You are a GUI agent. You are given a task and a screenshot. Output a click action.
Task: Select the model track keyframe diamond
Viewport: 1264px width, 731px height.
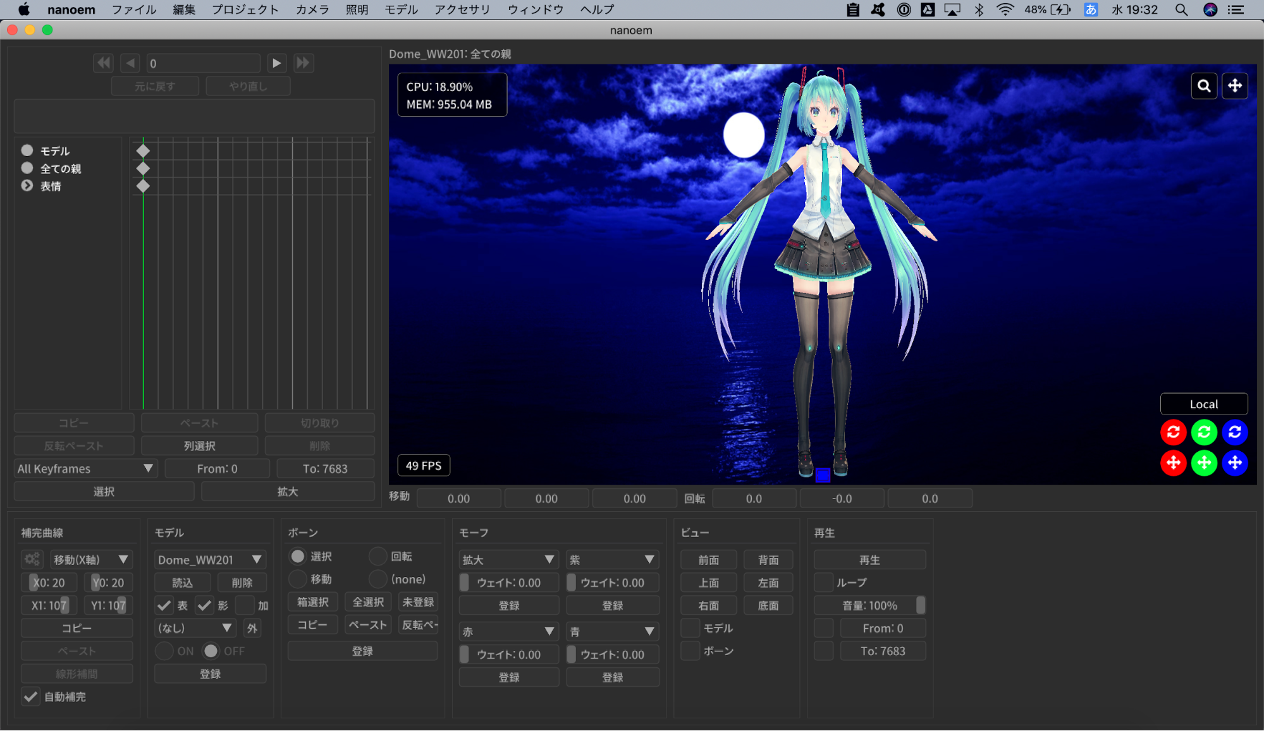point(143,151)
